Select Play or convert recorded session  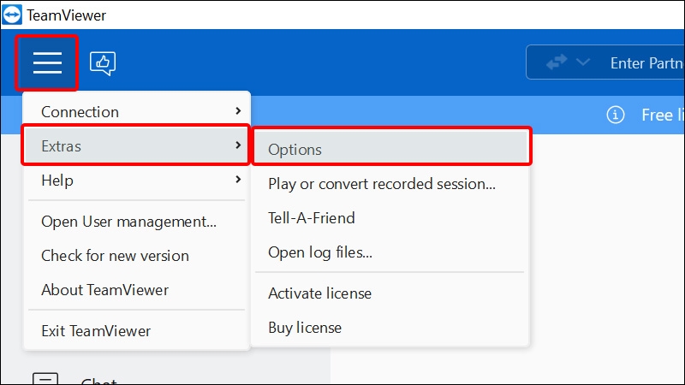(x=391, y=184)
